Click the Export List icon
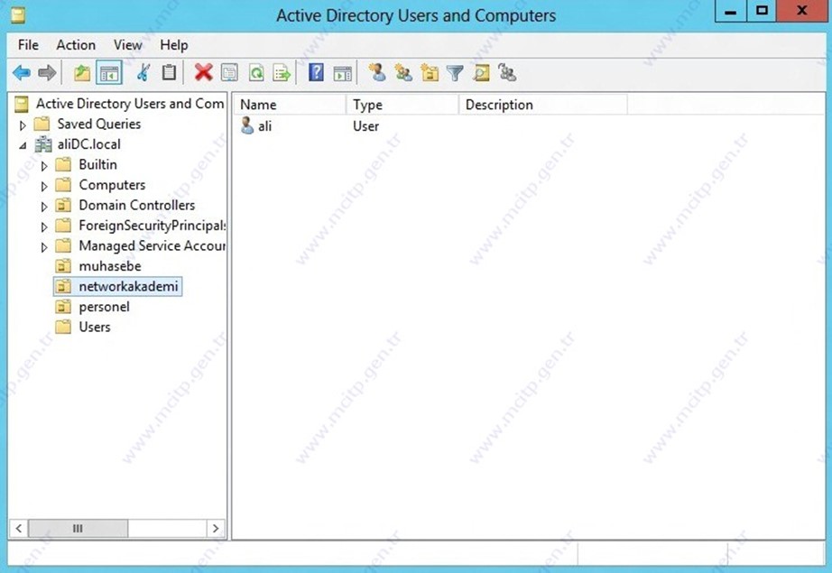The image size is (832, 573). click(282, 73)
